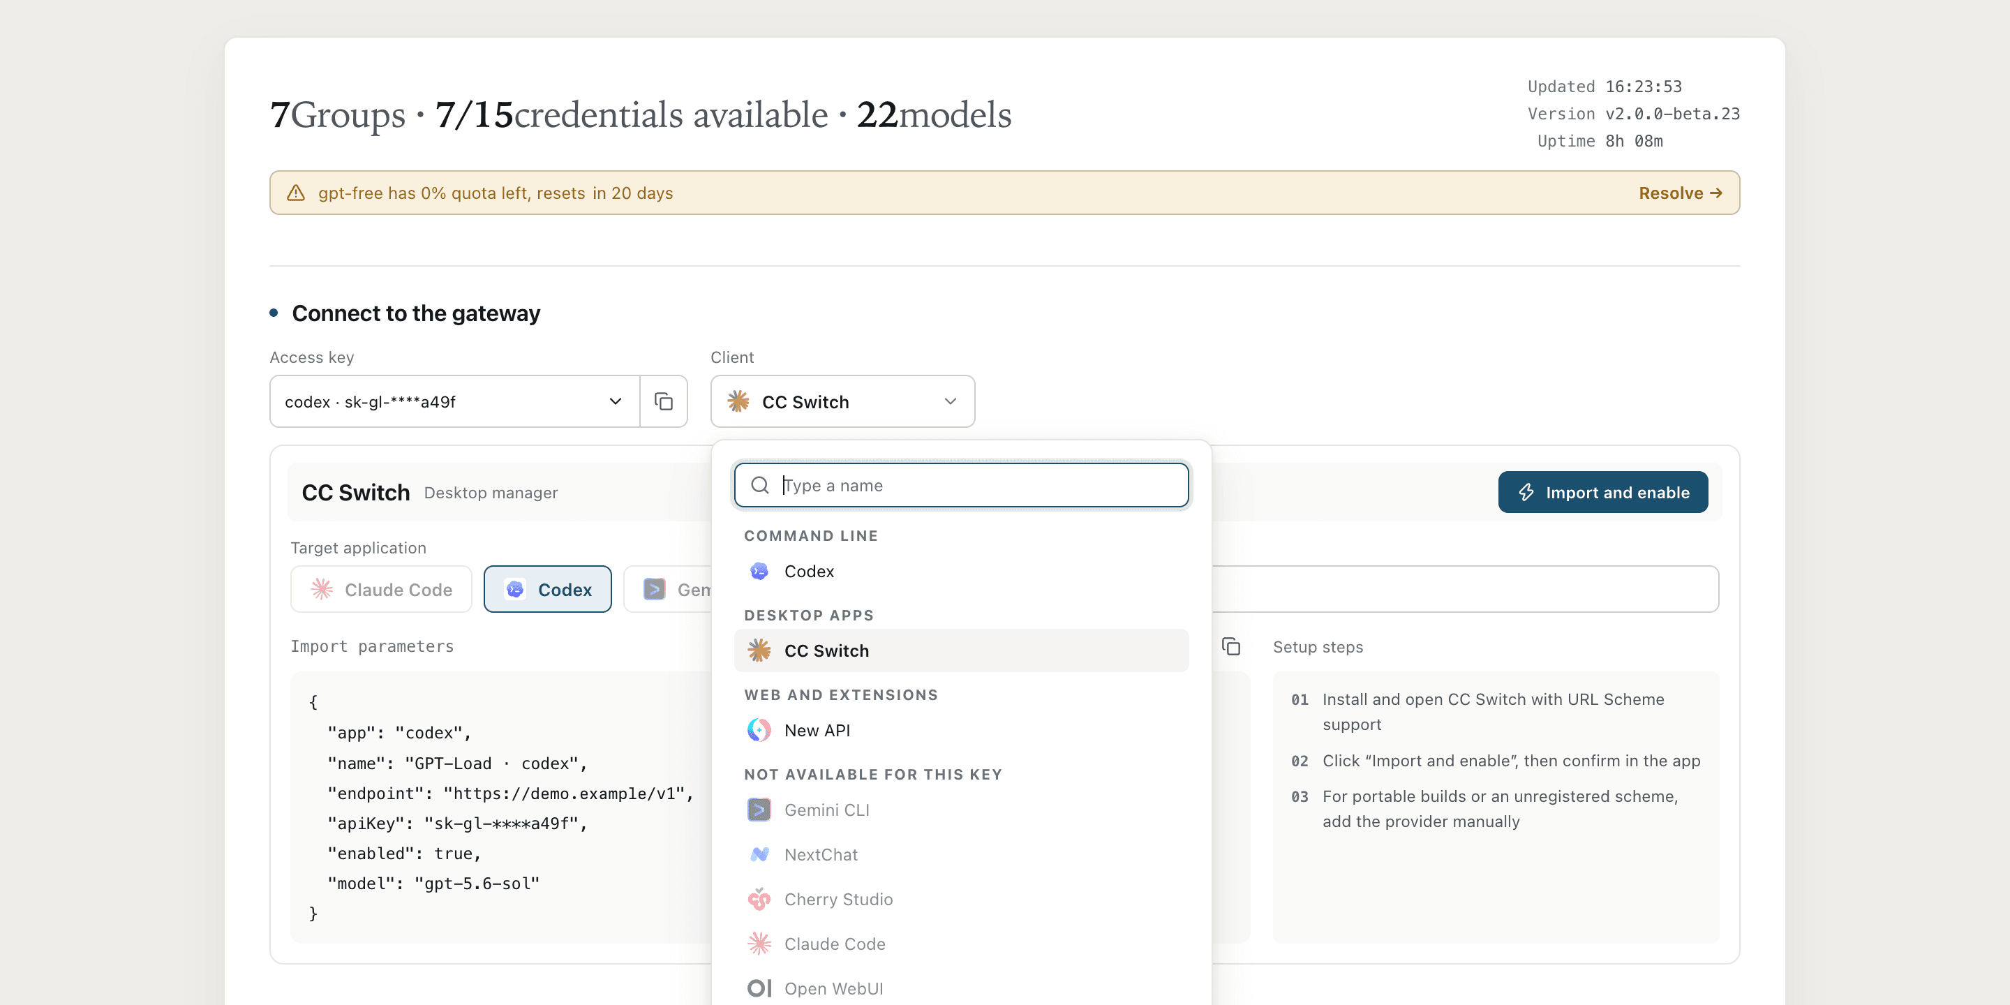Screen dimensions: 2010x1005
Task: Click the Not available for this key header
Action: pyautogui.click(x=873, y=774)
